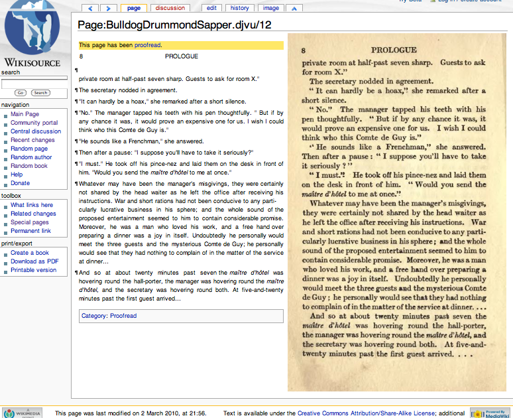This screenshot has height=418, width=513.
Task: Switch to the page tab
Action: coord(134,8)
